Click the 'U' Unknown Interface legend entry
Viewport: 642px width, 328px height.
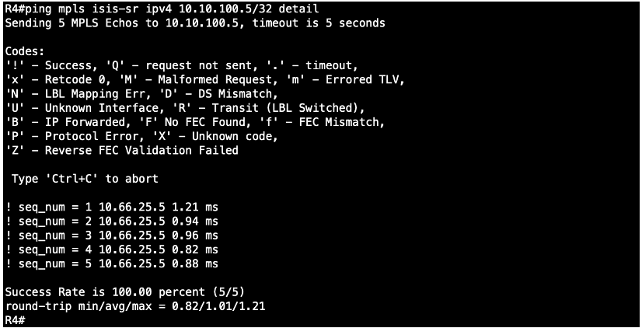click(x=102, y=108)
